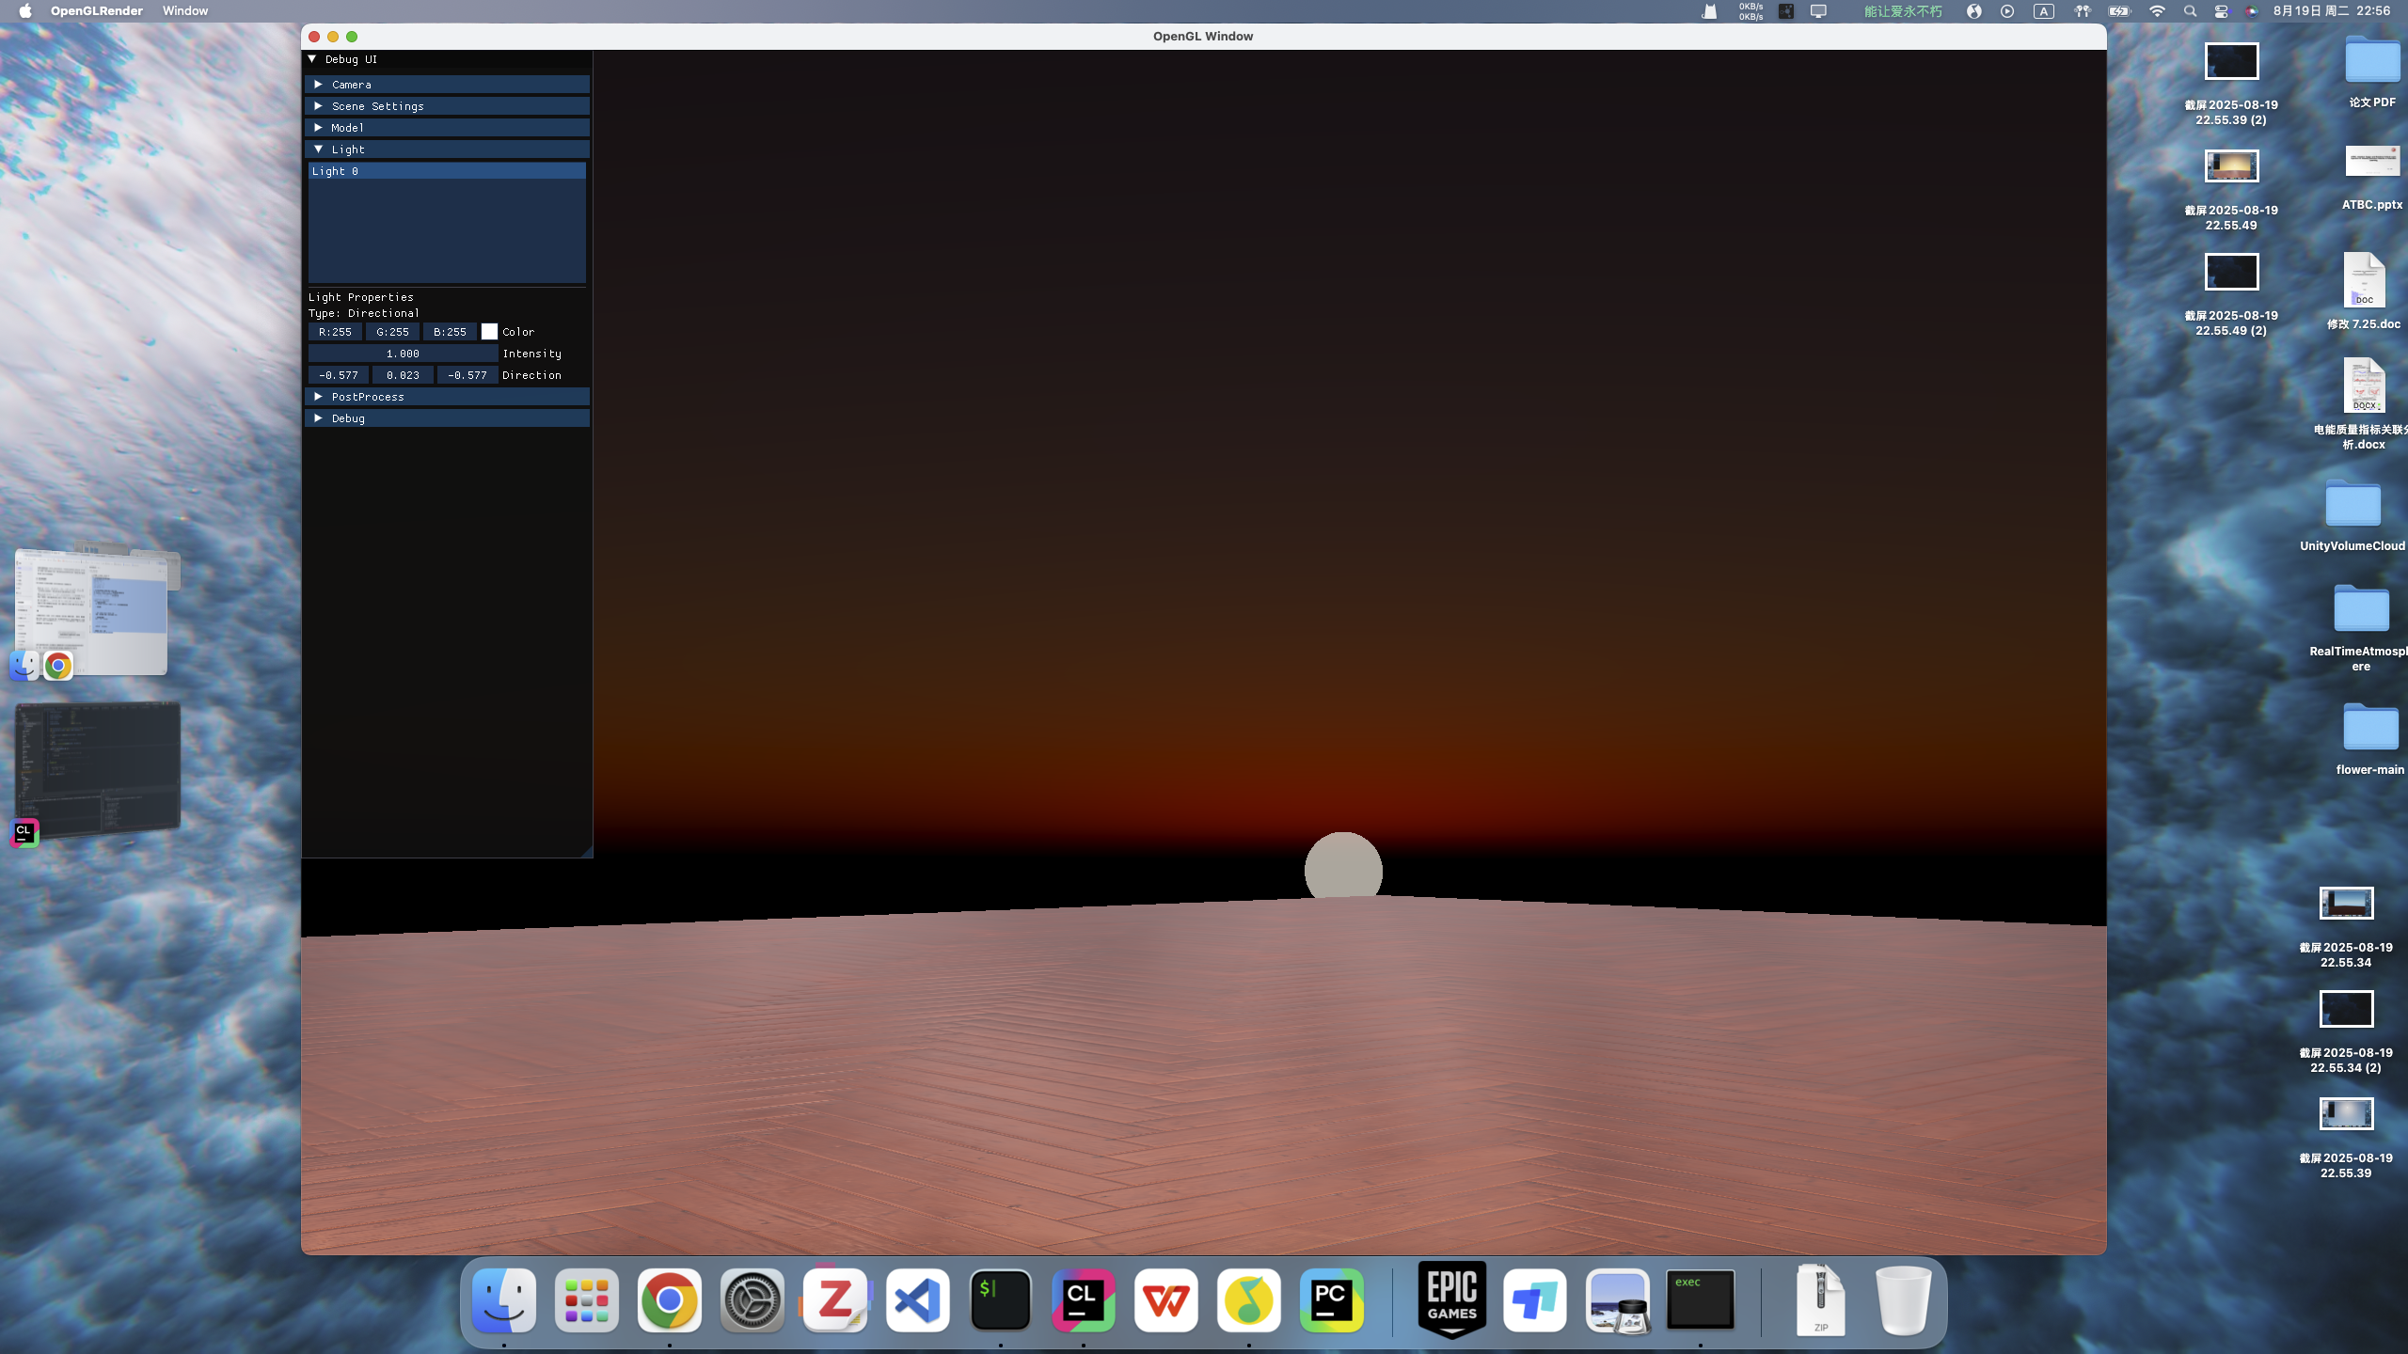Image resolution: width=2408 pixels, height=1354 pixels.
Task: Open Spotlight search in menu bar
Action: 2190,11
